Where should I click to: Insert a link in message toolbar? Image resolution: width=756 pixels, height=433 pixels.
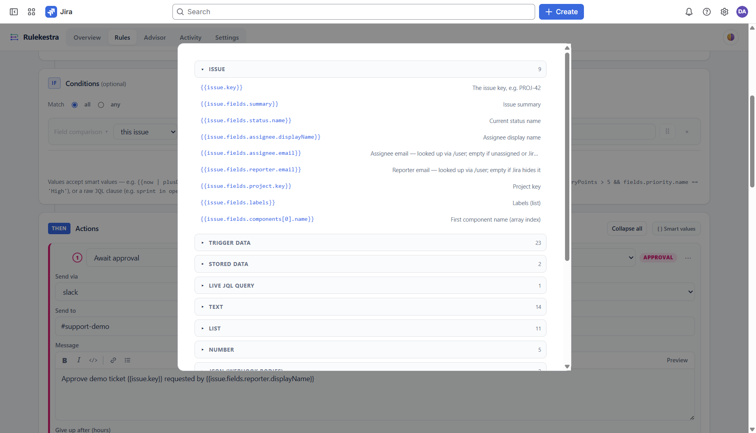tap(113, 360)
